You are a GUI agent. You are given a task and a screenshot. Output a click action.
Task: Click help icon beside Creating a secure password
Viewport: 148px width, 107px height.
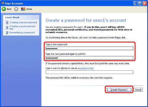tap(7, 22)
